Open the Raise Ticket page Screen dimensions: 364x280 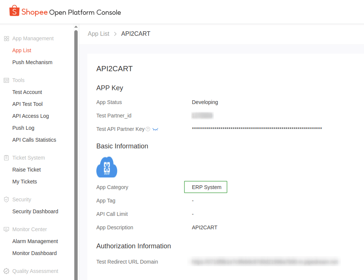click(x=27, y=170)
